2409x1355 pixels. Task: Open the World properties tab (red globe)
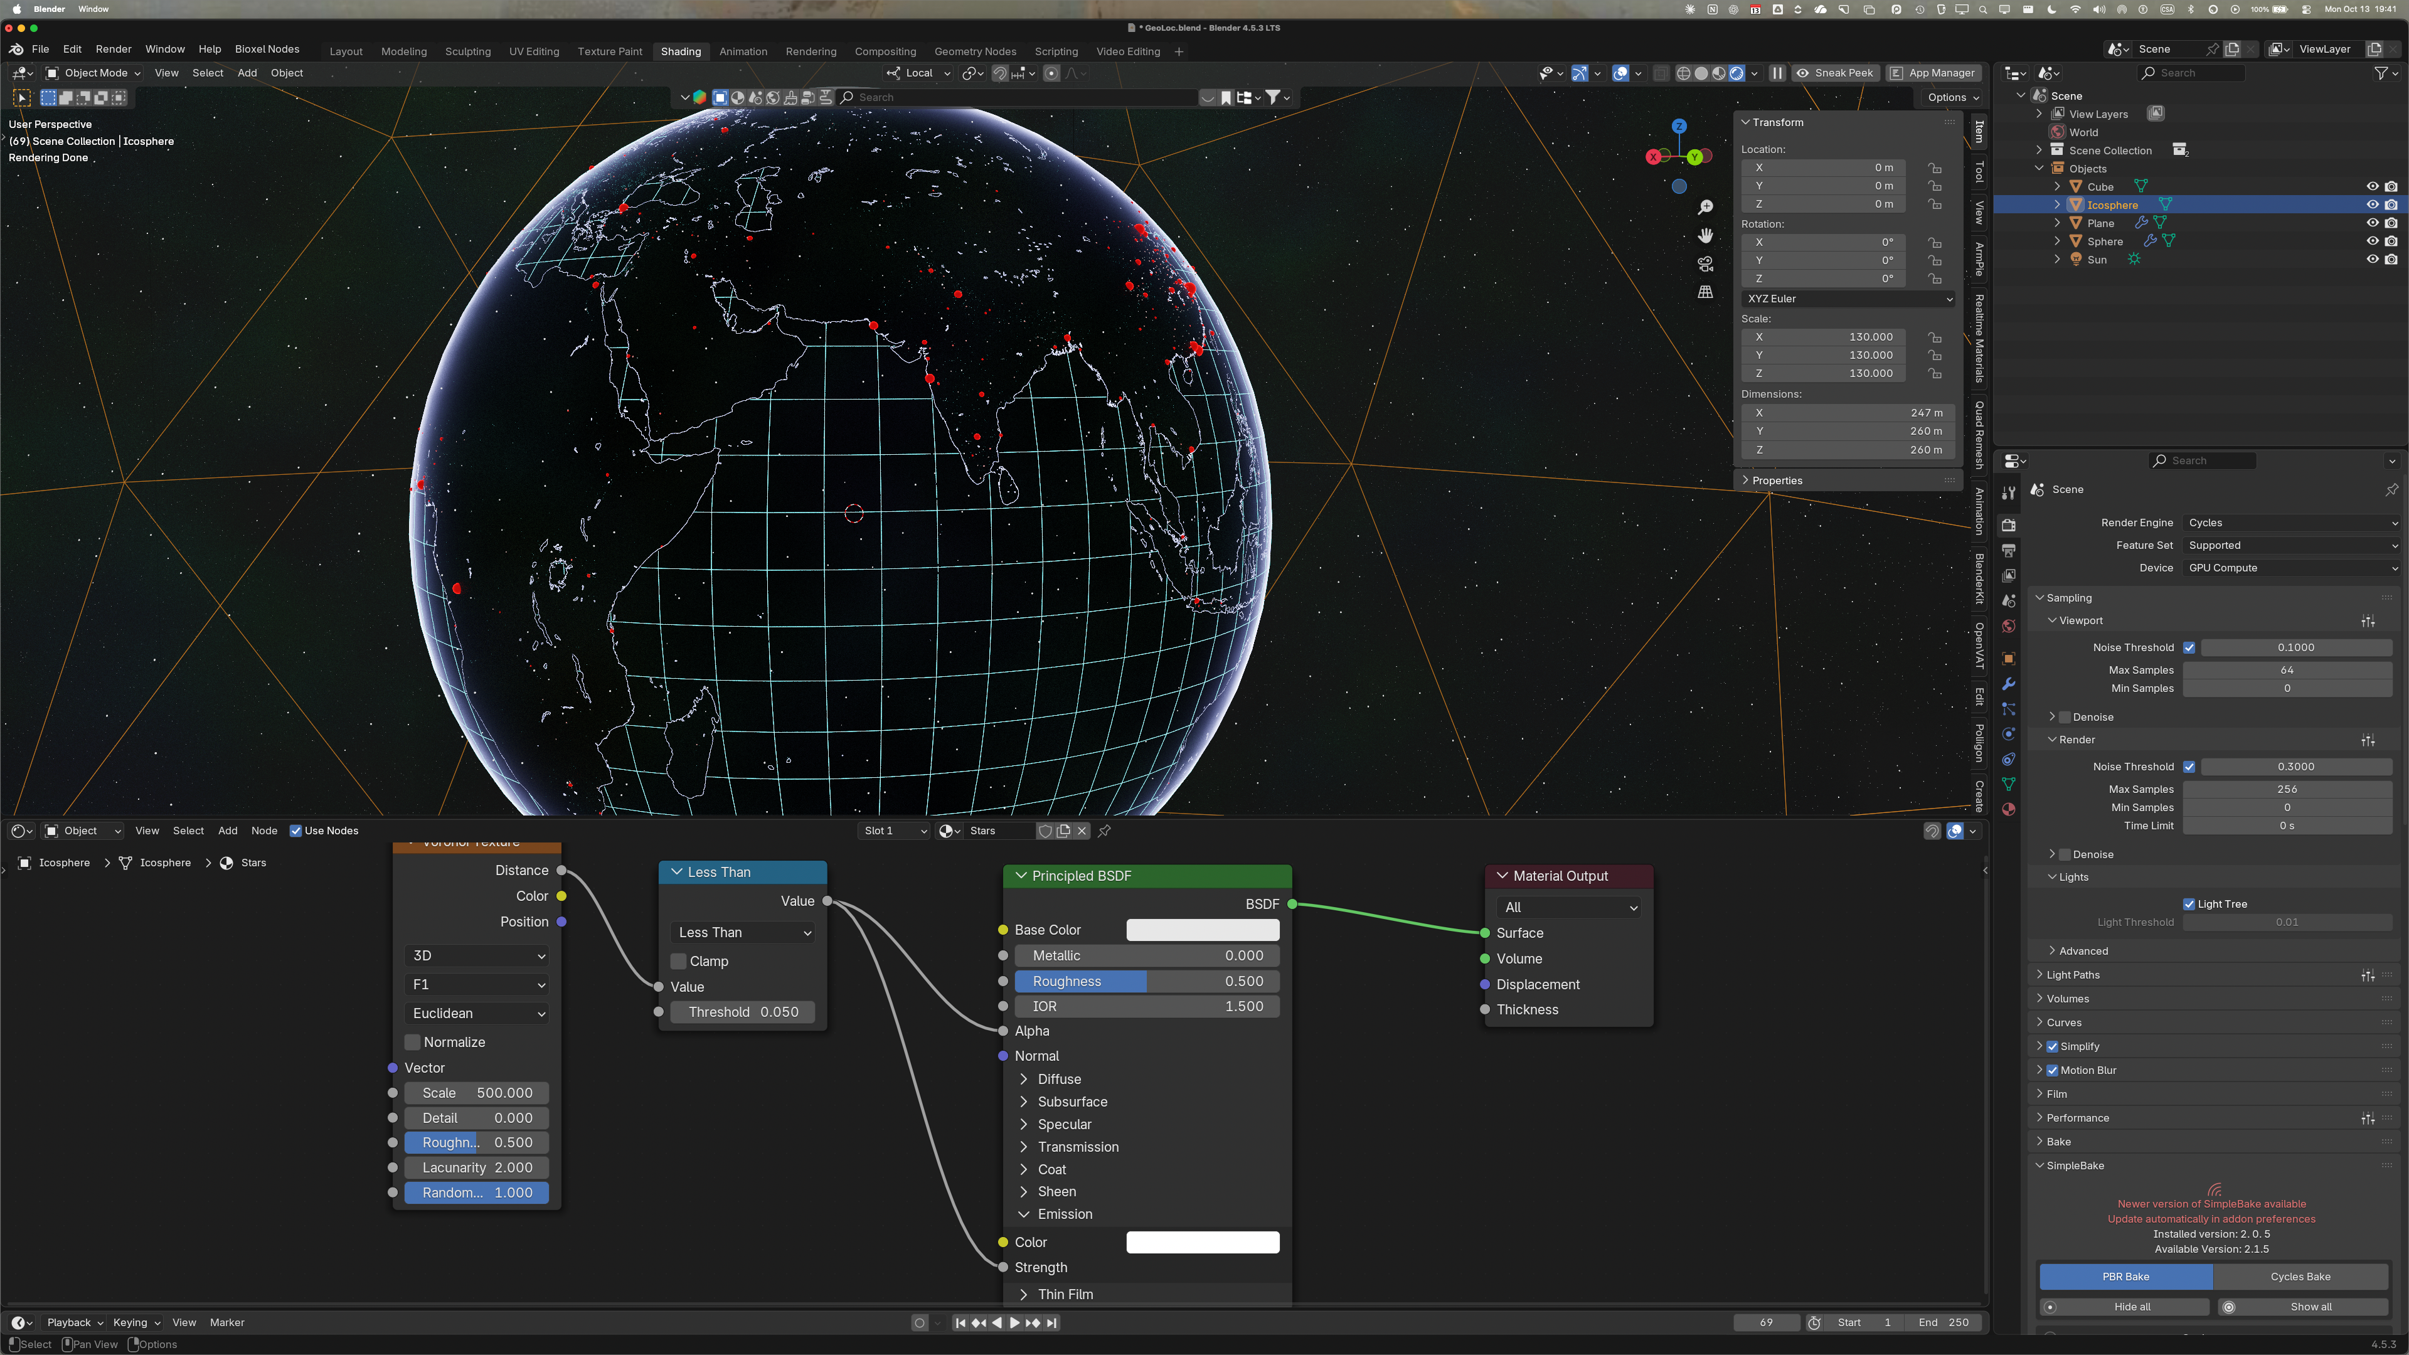point(2007,627)
